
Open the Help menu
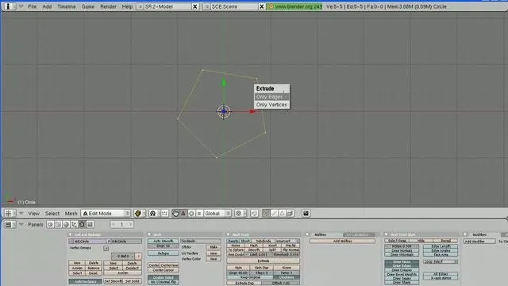click(x=127, y=6)
